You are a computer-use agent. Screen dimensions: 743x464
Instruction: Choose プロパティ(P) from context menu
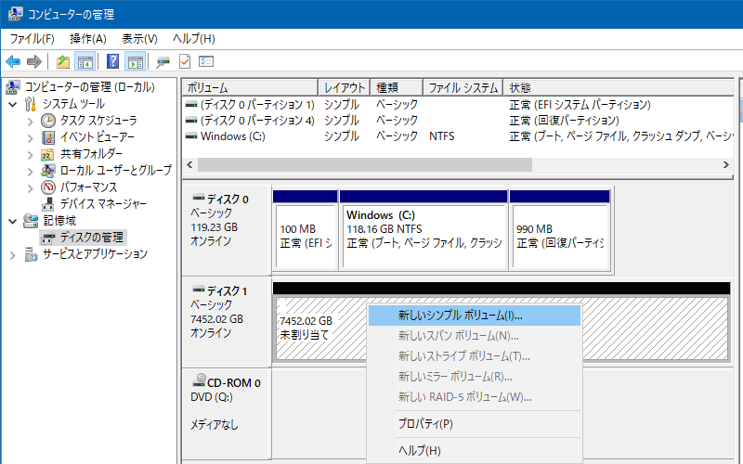(x=475, y=424)
